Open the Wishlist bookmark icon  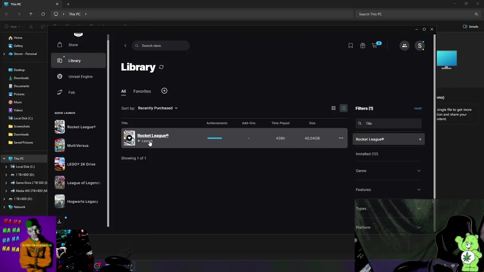(x=351, y=46)
